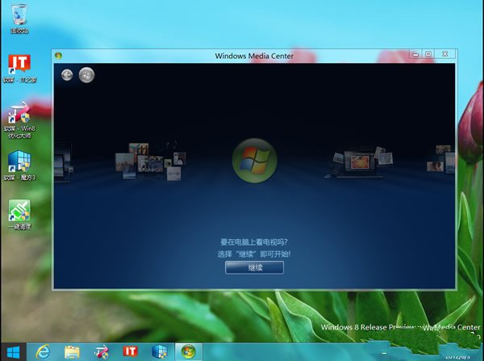Click the Media Center title bar icon

58,56
